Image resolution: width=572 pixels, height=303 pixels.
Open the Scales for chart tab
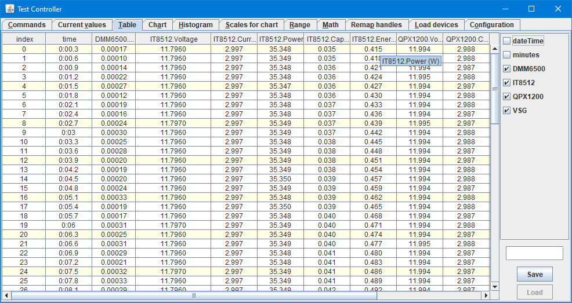point(251,25)
